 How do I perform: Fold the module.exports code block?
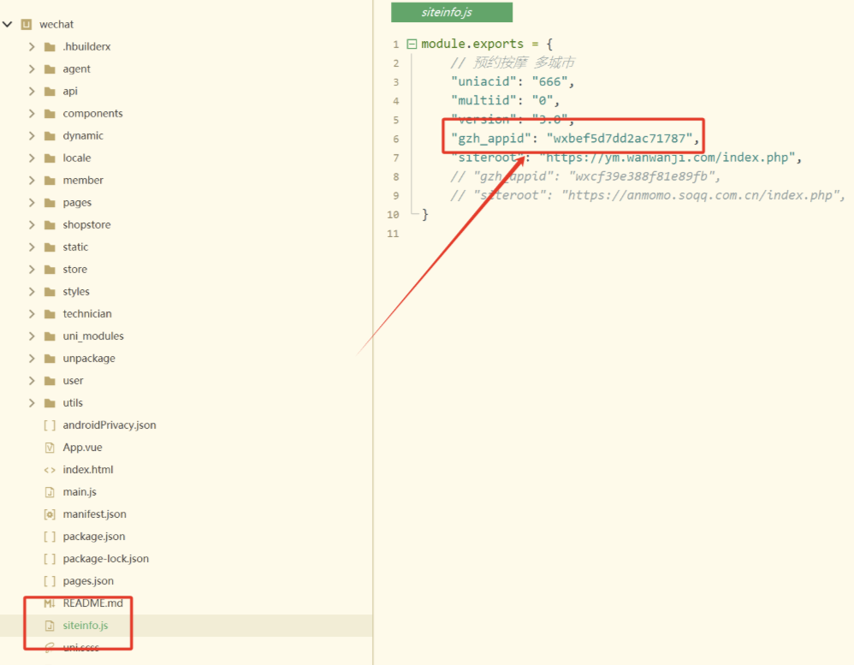pyautogui.click(x=412, y=45)
